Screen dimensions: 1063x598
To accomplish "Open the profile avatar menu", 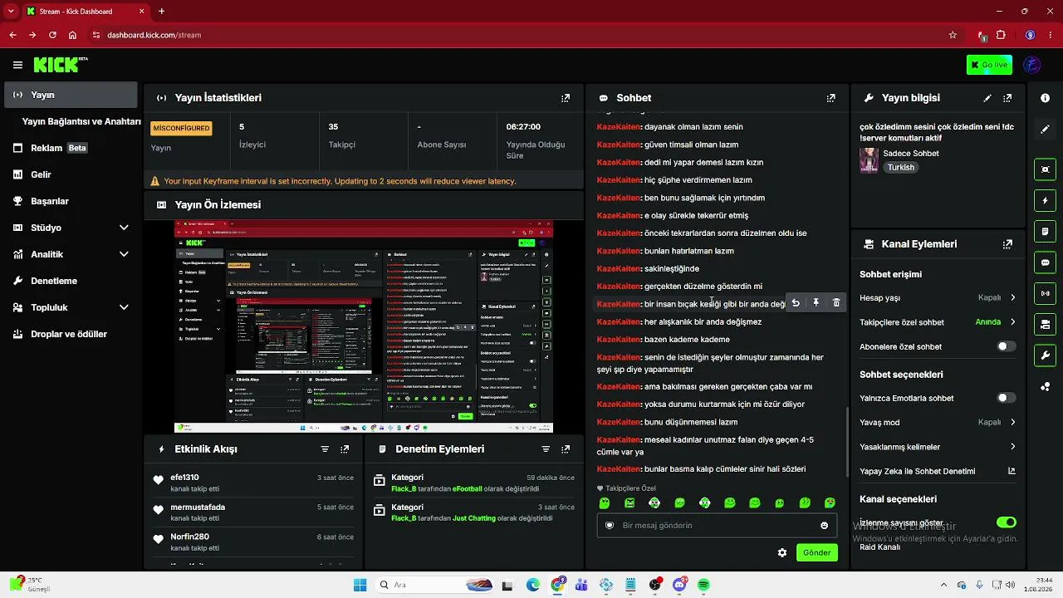I will click(x=1032, y=65).
